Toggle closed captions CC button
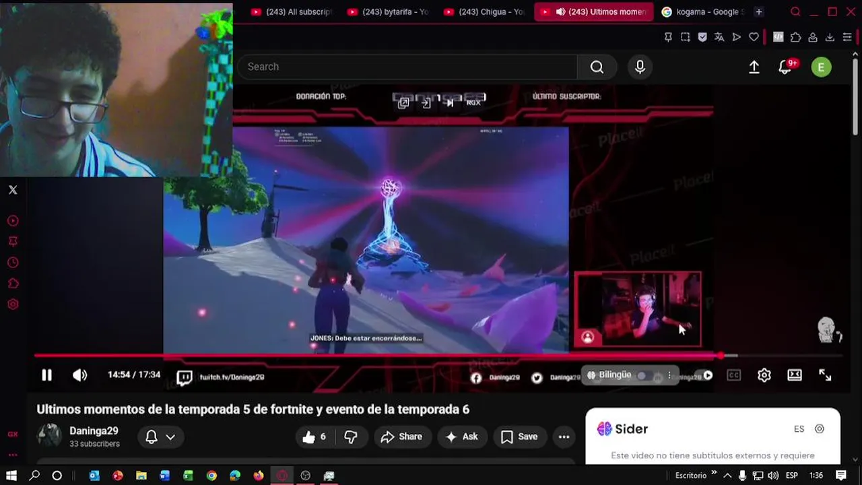 click(733, 375)
